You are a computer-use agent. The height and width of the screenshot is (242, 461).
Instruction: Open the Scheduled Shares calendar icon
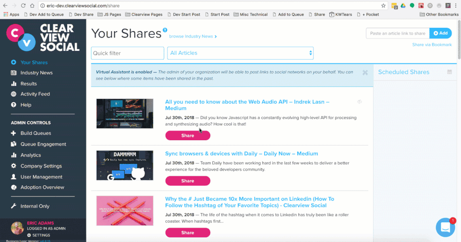(x=449, y=72)
